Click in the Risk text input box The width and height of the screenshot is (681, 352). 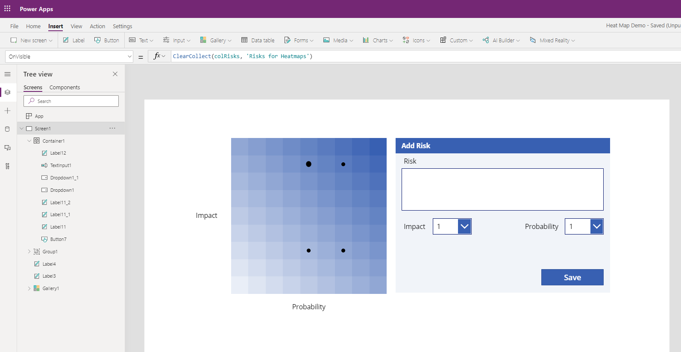502,189
